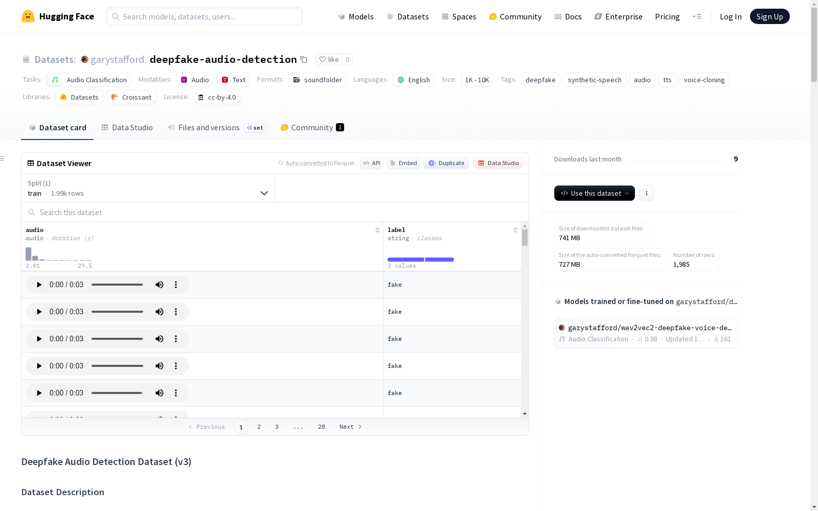
Task: Mute the second audio row
Action: pyautogui.click(x=160, y=312)
